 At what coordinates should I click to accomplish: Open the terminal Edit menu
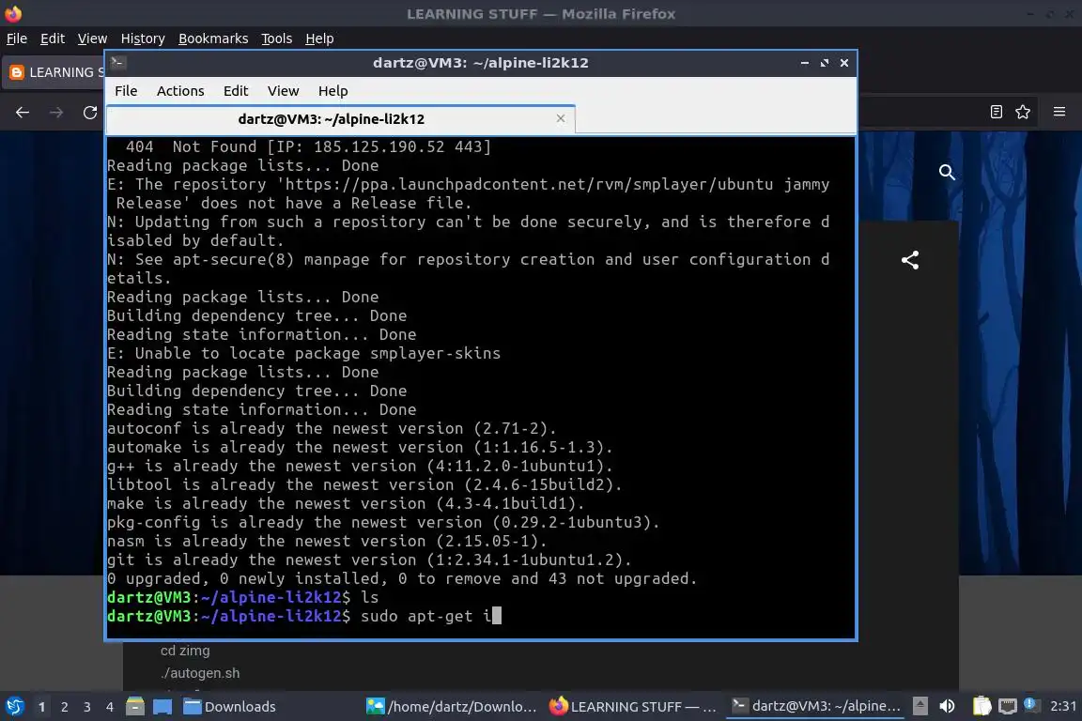point(236,91)
